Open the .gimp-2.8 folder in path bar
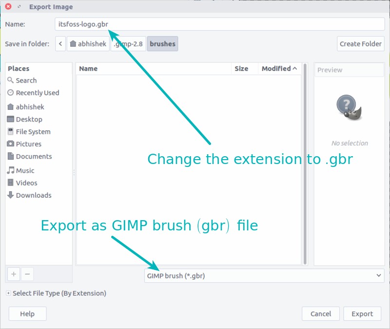Image resolution: width=390 pixels, height=329 pixels. [128, 44]
